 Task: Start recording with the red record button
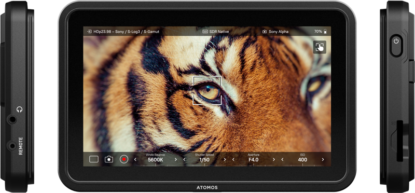click(x=123, y=159)
